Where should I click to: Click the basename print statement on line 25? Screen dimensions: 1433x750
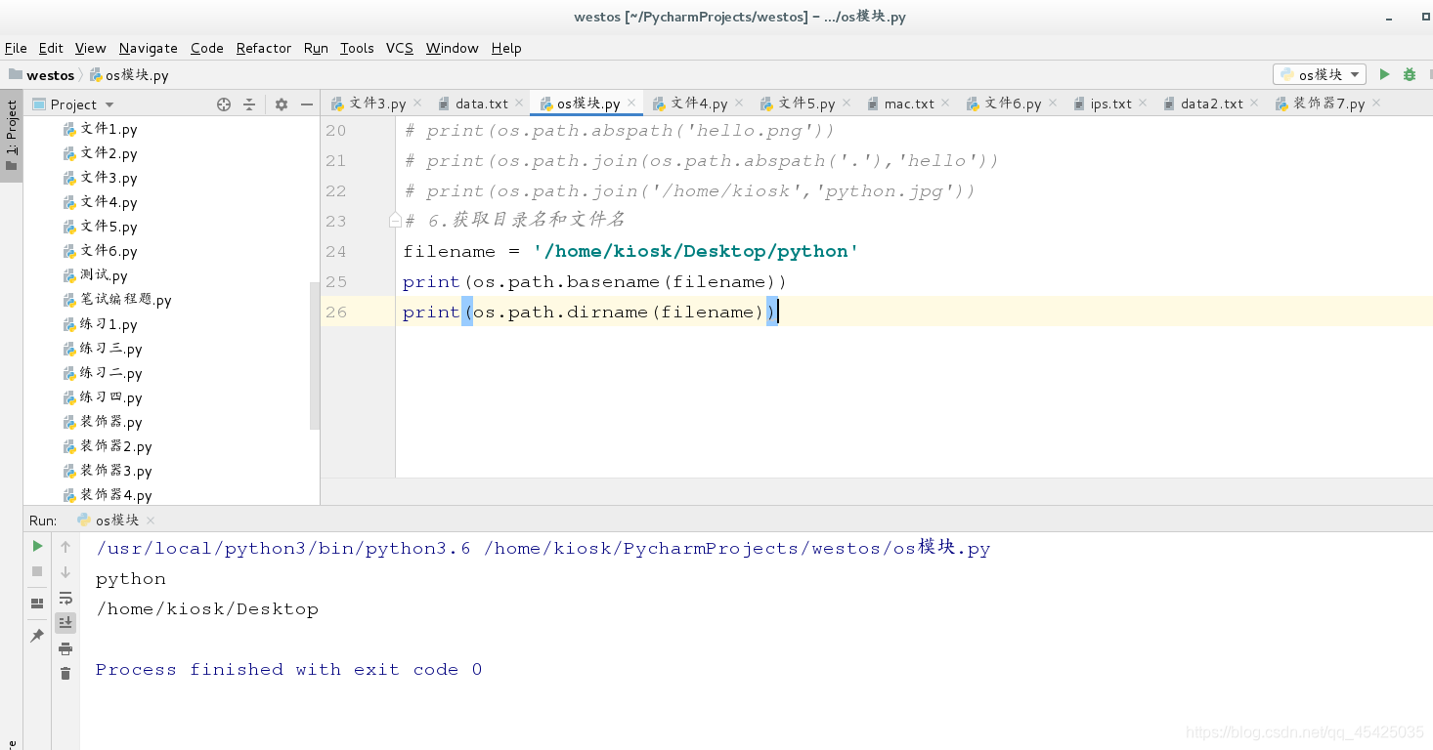[x=594, y=281]
